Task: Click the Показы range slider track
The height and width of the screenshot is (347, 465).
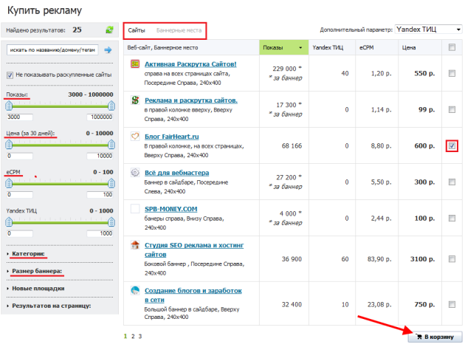Action: (x=59, y=106)
